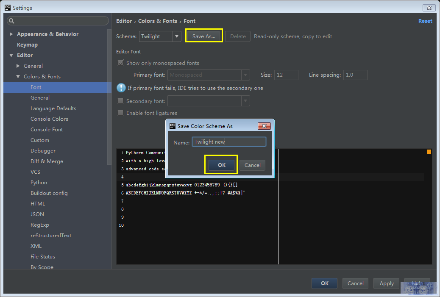Click Reset link at top right

425,21
